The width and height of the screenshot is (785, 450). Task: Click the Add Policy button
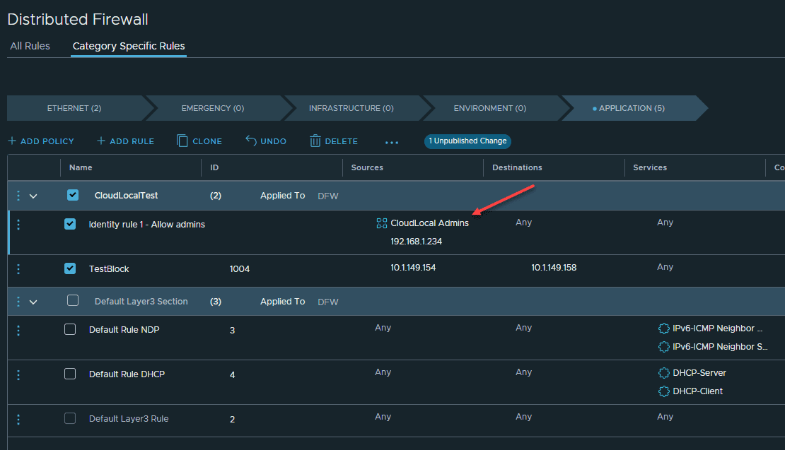tap(41, 141)
